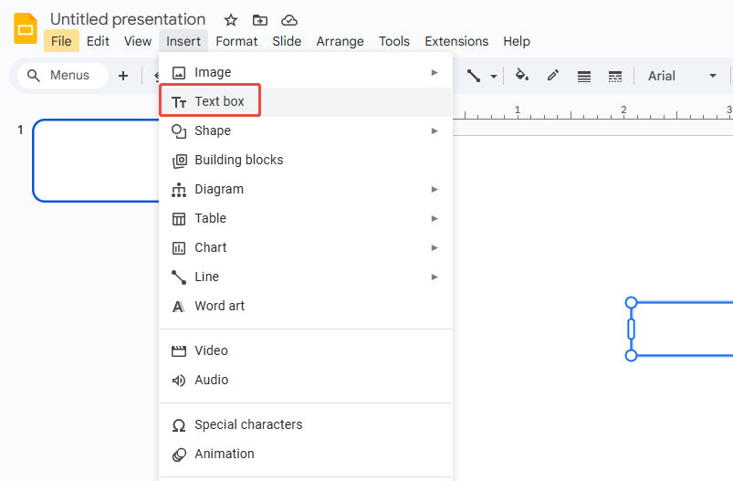The width and height of the screenshot is (733, 481).
Task: Open Google Slides home logo
Action: coord(26,29)
